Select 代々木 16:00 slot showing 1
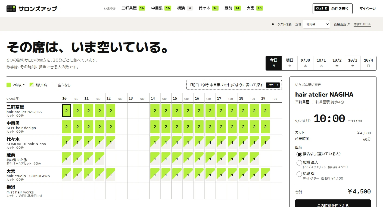The image size is (383, 207). (x=199, y=143)
